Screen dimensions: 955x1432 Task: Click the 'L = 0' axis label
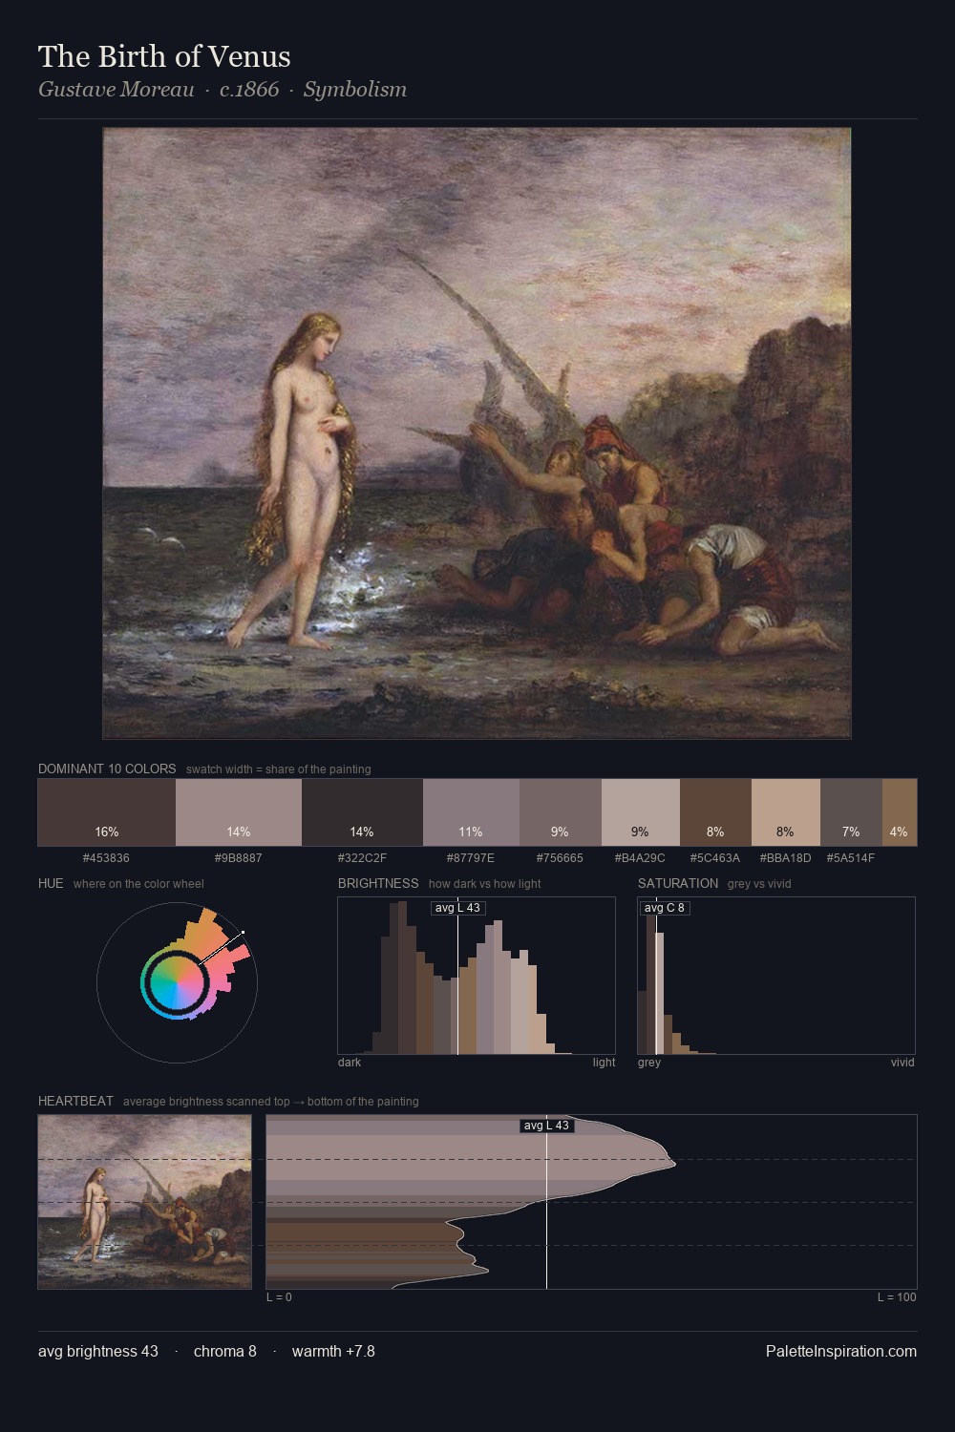pyautogui.click(x=279, y=1297)
